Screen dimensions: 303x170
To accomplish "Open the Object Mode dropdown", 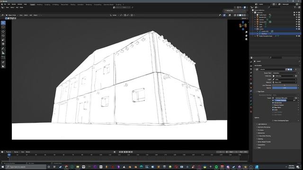I will click(x=11, y=15).
